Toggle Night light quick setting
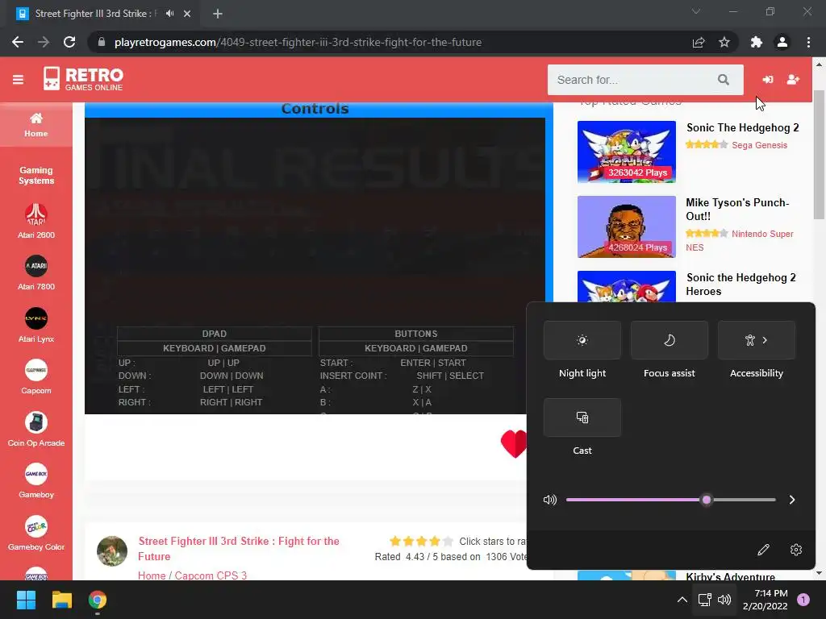The width and height of the screenshot is (826, 619). point(582,340)
